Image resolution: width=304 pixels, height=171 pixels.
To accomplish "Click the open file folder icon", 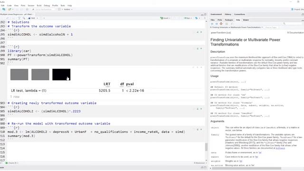I will coord(9,9).
